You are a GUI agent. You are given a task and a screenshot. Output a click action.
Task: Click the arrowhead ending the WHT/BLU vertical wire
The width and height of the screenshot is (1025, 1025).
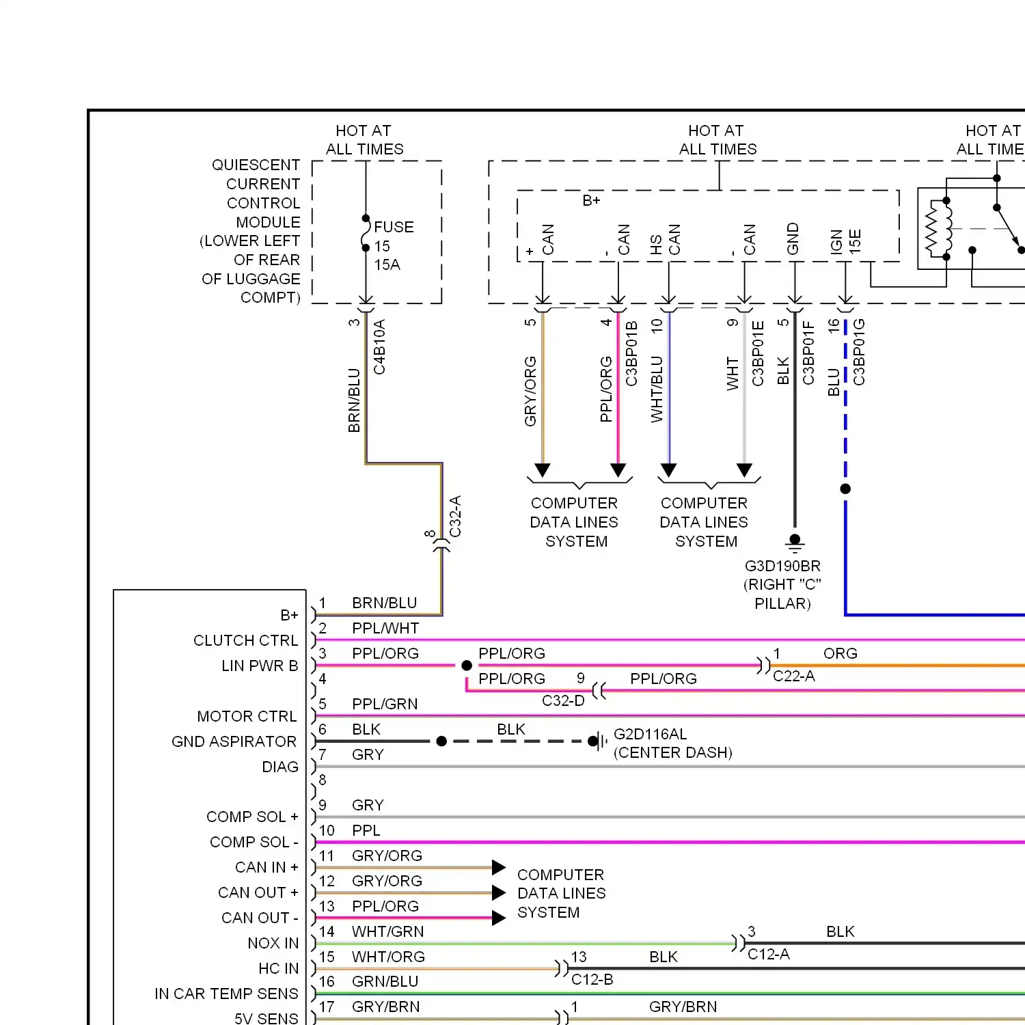click(669, 470)
